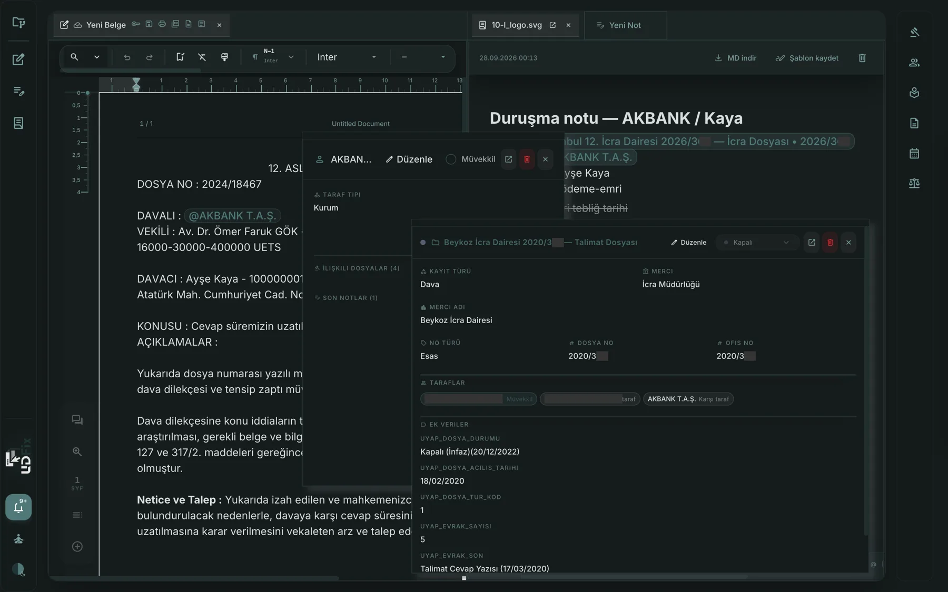The image size is (948, 592).
Task: Click Düzenle on the AKBANK card
Action: (x=409, y=159)
